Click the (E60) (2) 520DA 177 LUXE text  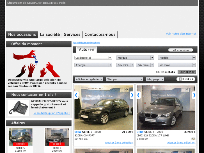click(153, 136)
